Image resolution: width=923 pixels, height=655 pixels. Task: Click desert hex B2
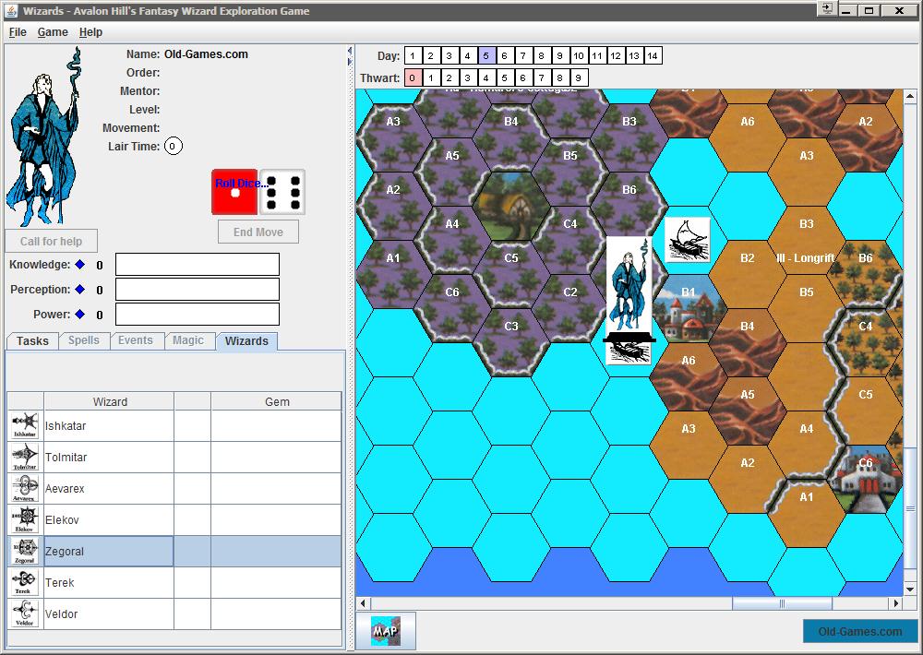[747, 275]
